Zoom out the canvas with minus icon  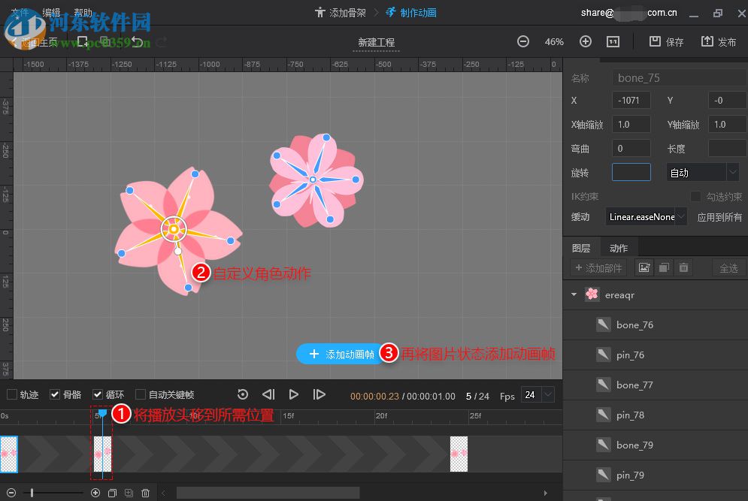(x=523, y=42)
